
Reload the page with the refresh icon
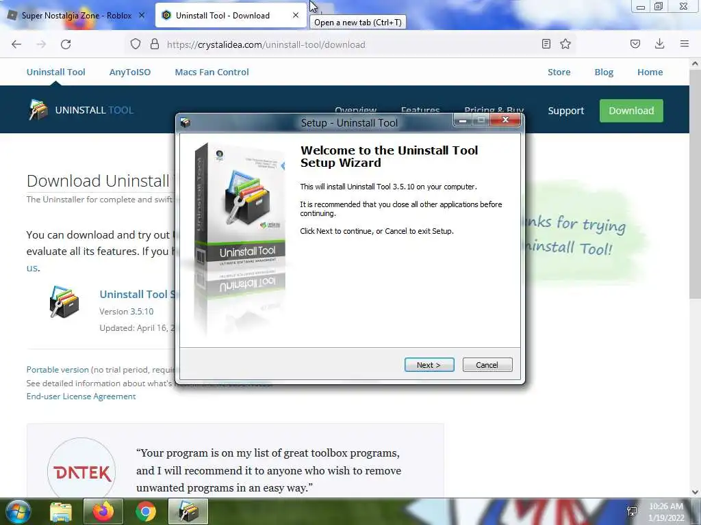(66, 44)
